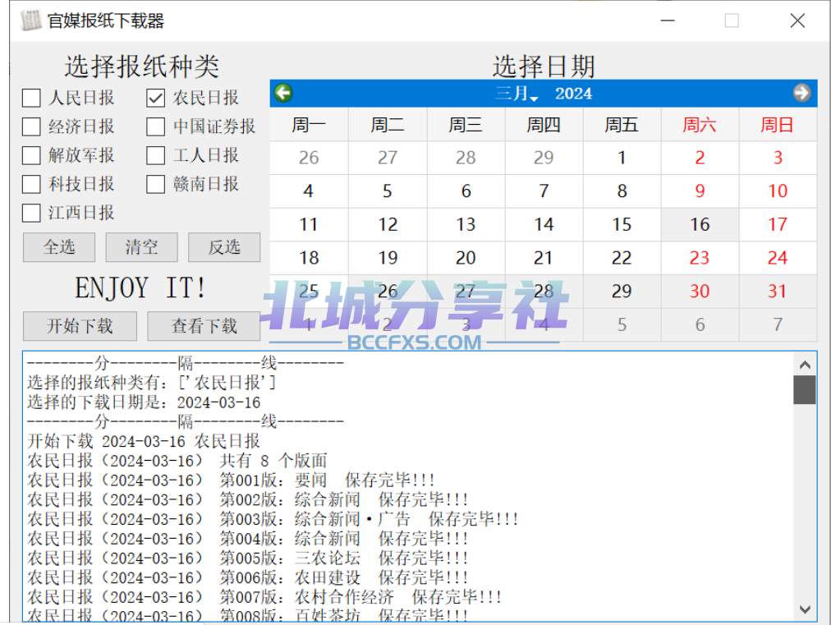Pick March 21 on calendar
The width and height of the screenshot is (831, 625).
point(544,258)
